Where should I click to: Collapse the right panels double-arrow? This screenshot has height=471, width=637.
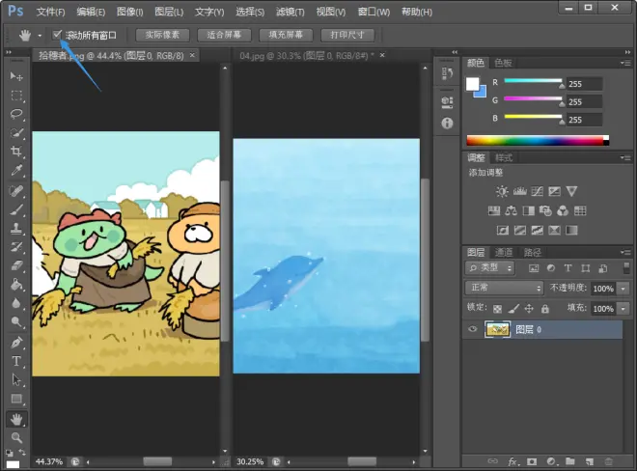click(628, 52)
